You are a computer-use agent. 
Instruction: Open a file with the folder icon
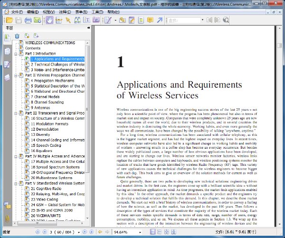[x=9, y=20]
